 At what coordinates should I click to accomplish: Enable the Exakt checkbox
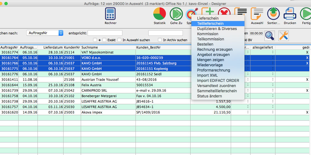(x=104, y=40)
